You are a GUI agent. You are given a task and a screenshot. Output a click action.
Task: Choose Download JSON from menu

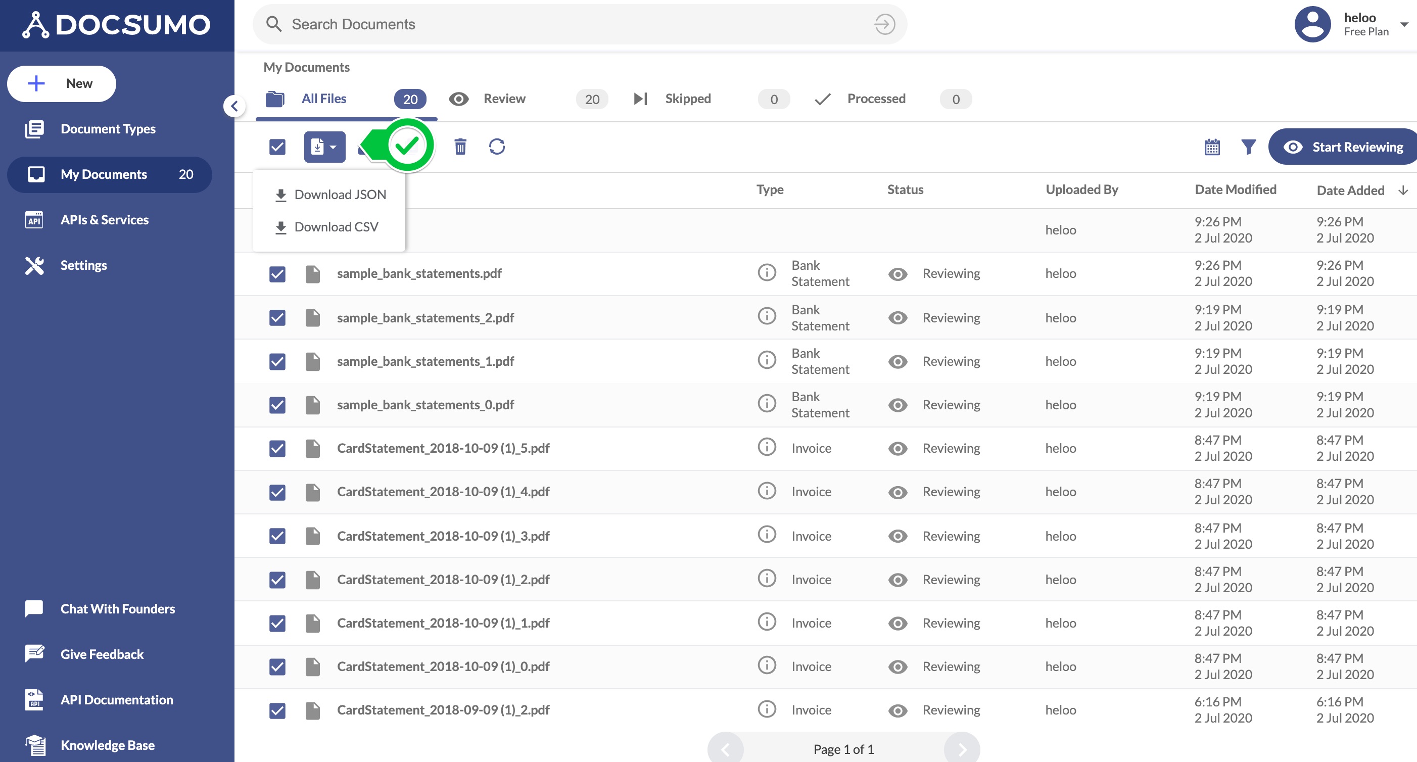[329, 194]
